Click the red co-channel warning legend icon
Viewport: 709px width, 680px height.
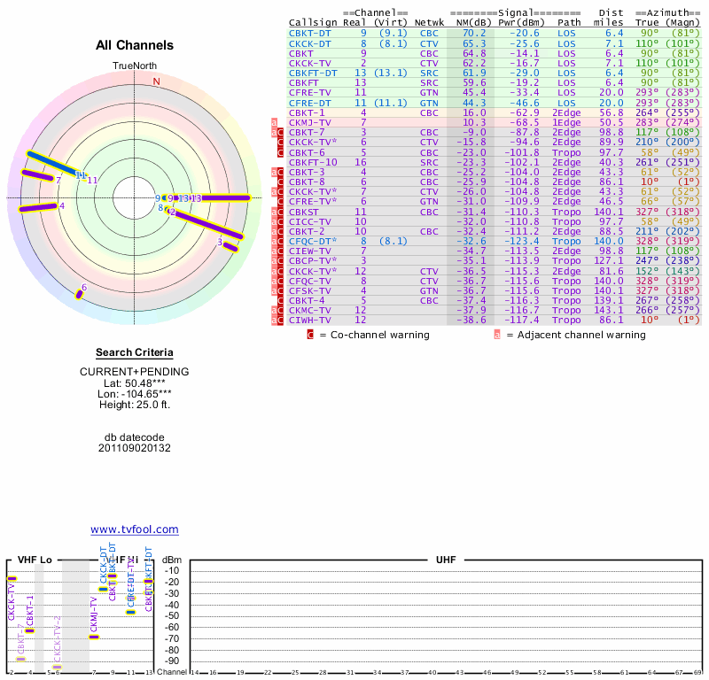310,335
